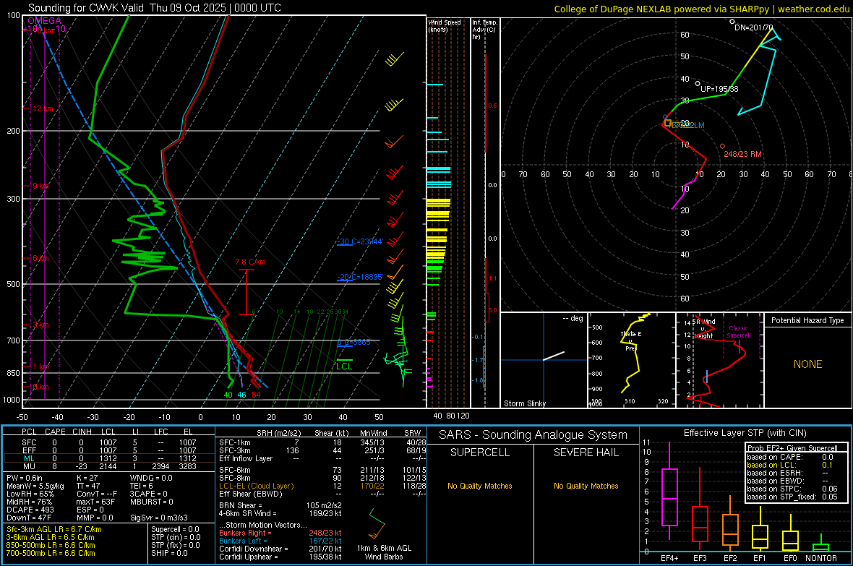Click the 'Wind Speed (knots)' panel header
This screenshot has height=566, width=853.
point(445,25)
